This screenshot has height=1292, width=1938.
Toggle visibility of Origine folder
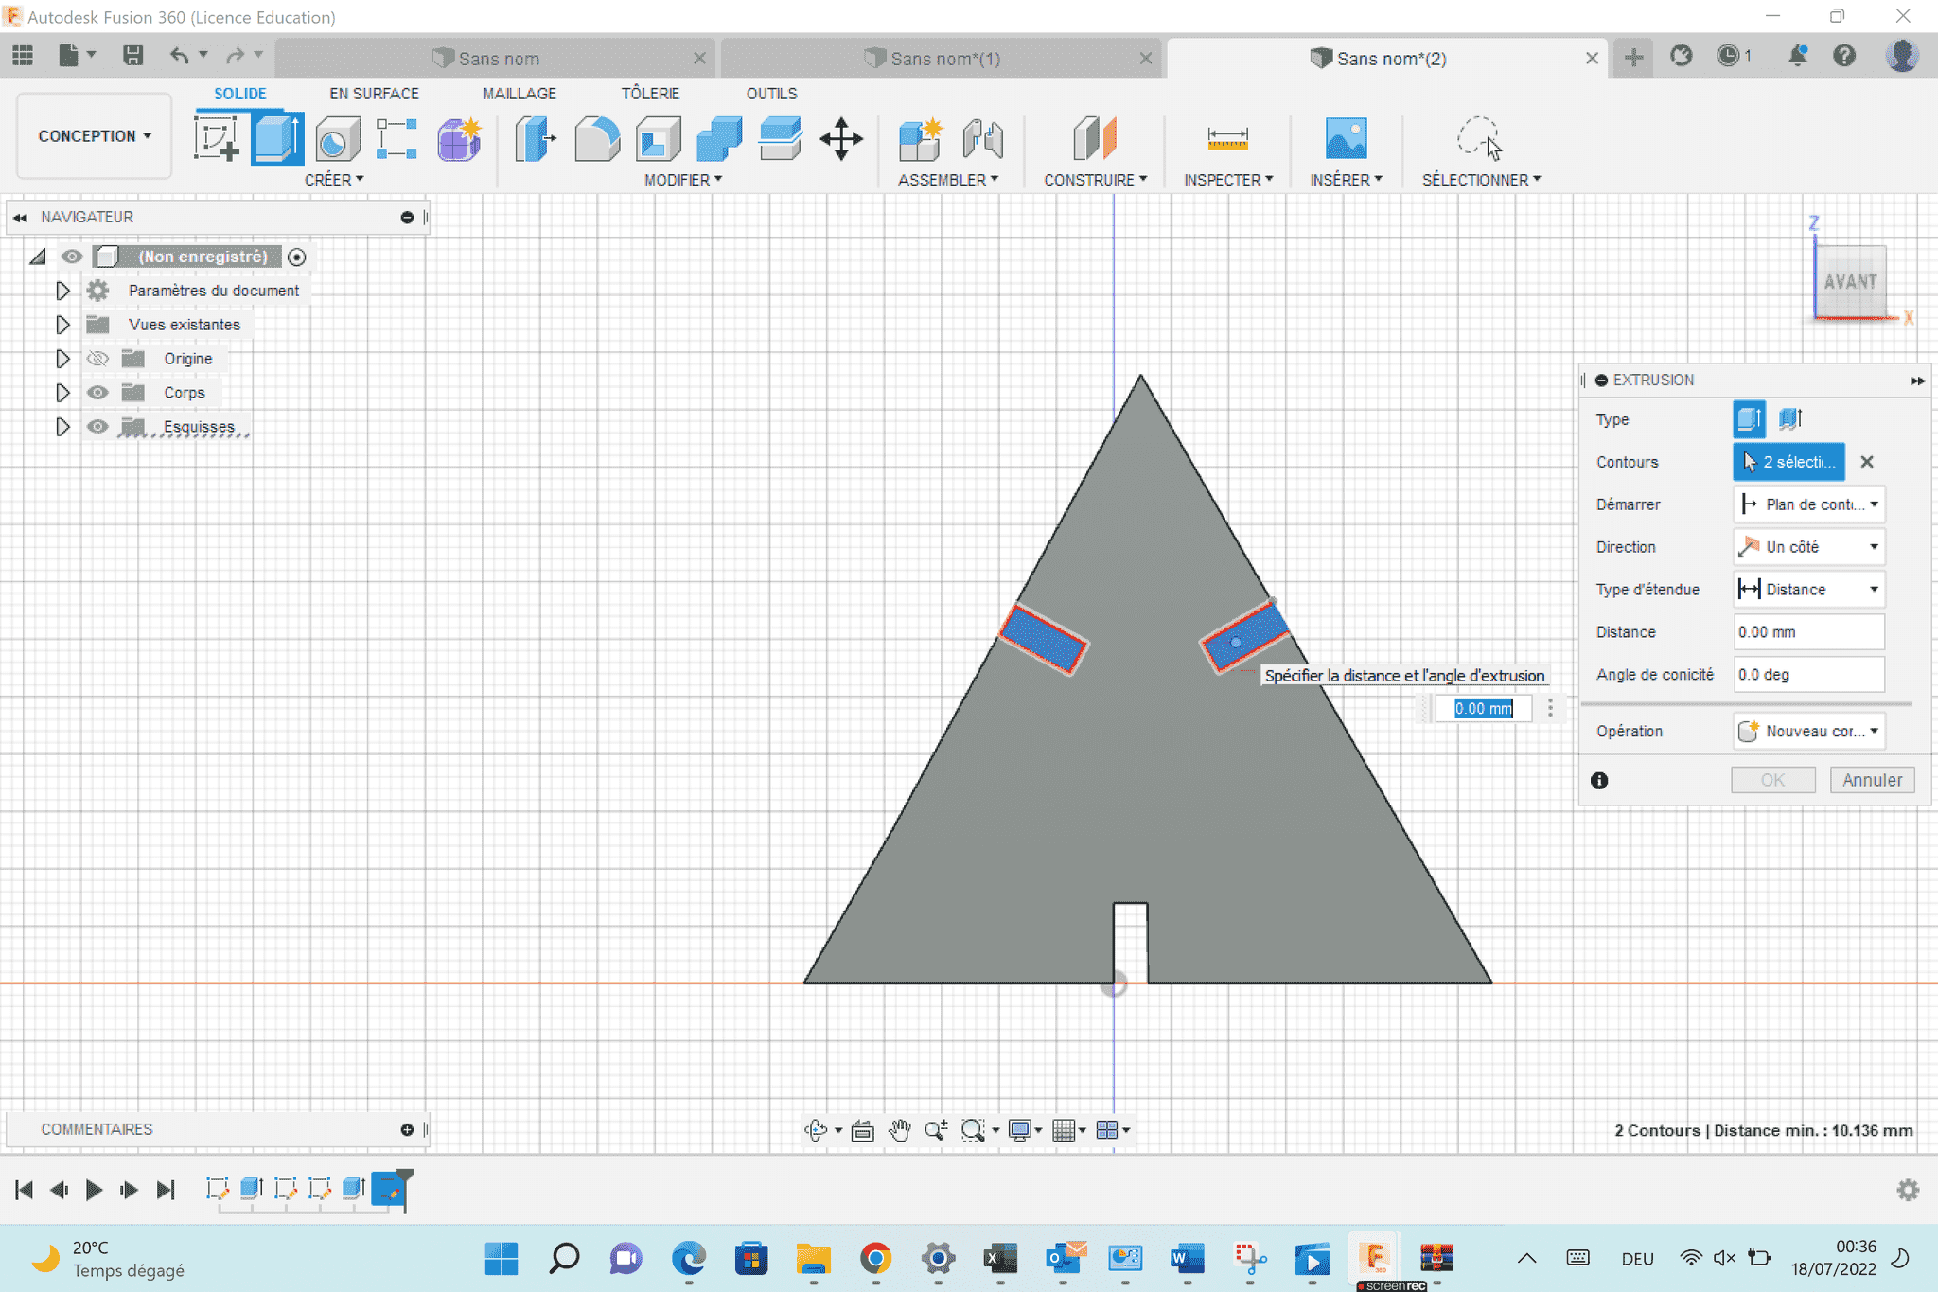pos(97,359)
